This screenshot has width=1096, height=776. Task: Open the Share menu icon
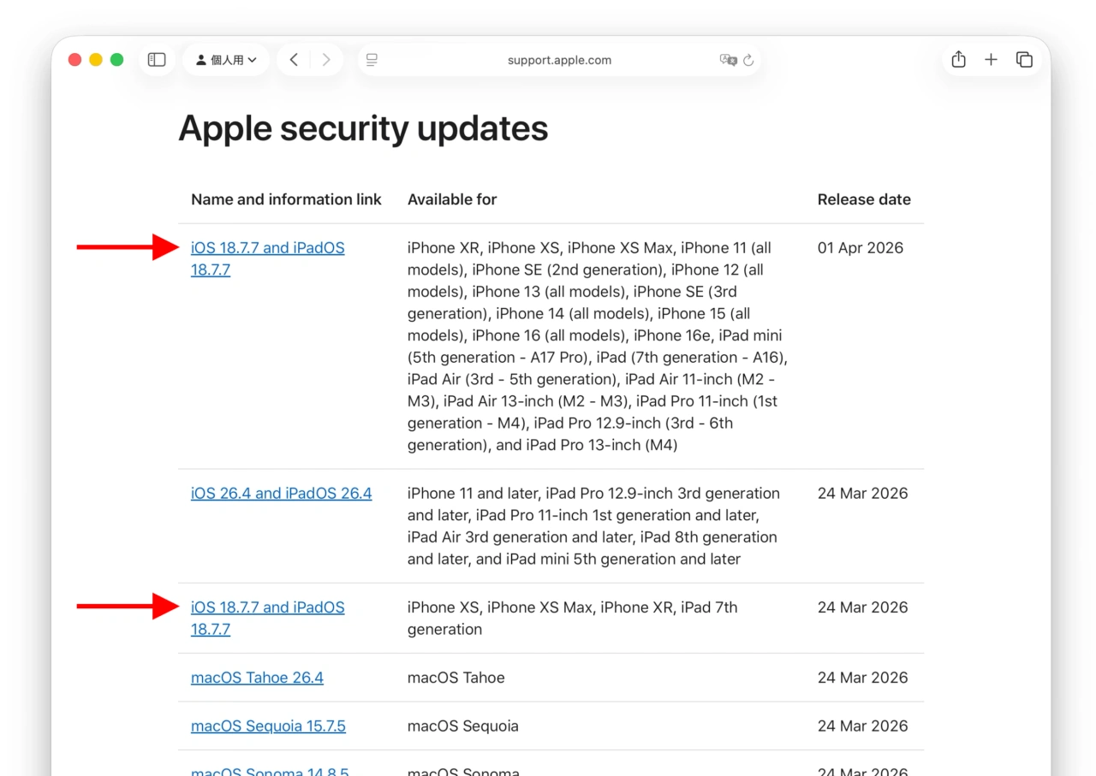click(958, 60)
